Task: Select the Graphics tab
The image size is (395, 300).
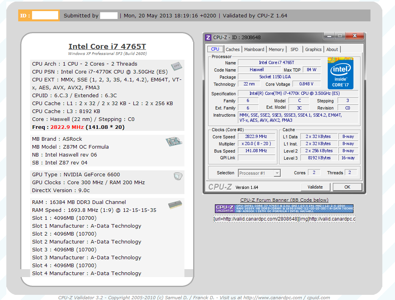Action: (x=313, y=49)
